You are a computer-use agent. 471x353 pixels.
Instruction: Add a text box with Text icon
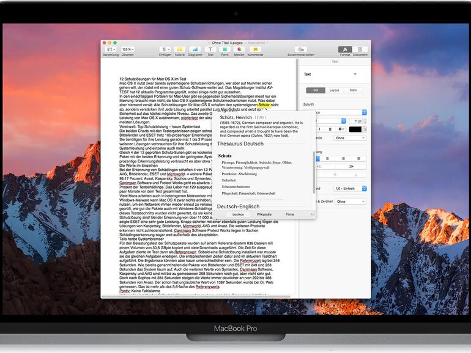(210, 49)
